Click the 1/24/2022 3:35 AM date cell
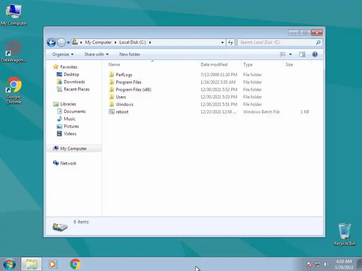 point(218,82)
